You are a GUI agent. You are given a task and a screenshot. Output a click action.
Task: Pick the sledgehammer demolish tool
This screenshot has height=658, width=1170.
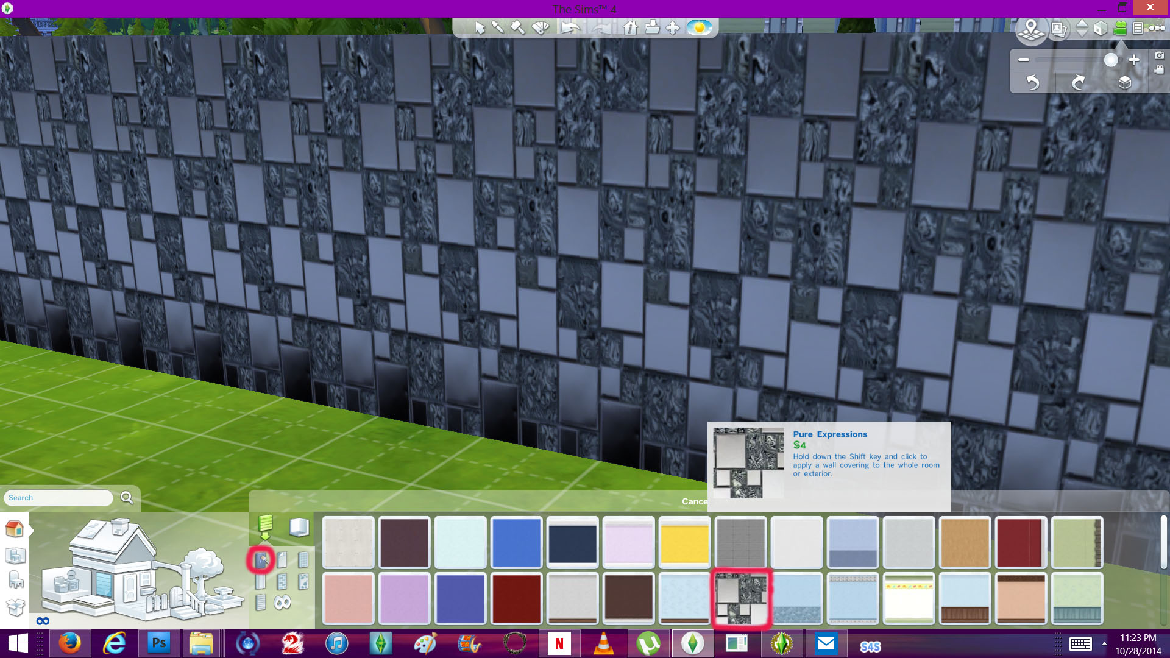coord(518,27)
